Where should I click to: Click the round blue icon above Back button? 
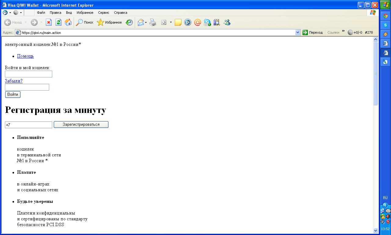coord(5,13)
